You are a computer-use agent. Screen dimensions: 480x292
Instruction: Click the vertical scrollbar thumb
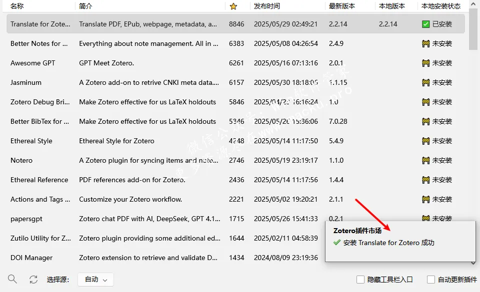pos(473,29)
